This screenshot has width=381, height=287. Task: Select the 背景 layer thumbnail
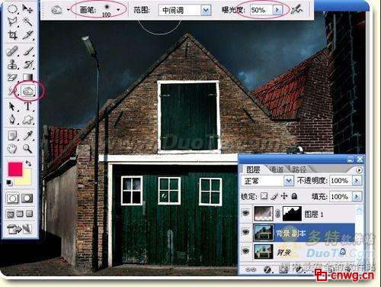[264, 251]
